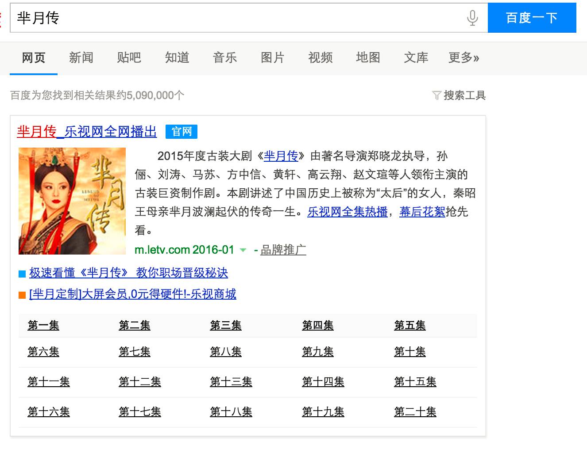Image resolution: width=587 pixels, height=449 pixels.
Task: Open episode 第五集
Action: pos(410,326)
